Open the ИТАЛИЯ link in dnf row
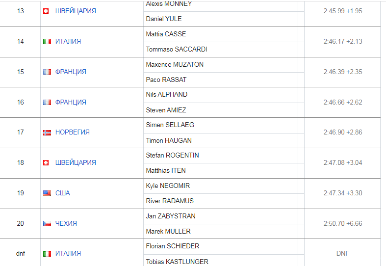 [x=68, y=253]
